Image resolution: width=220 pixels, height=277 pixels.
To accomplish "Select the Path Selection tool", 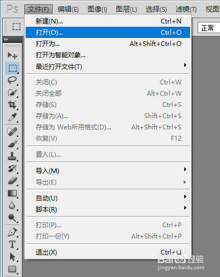I will tap(12, 257).
